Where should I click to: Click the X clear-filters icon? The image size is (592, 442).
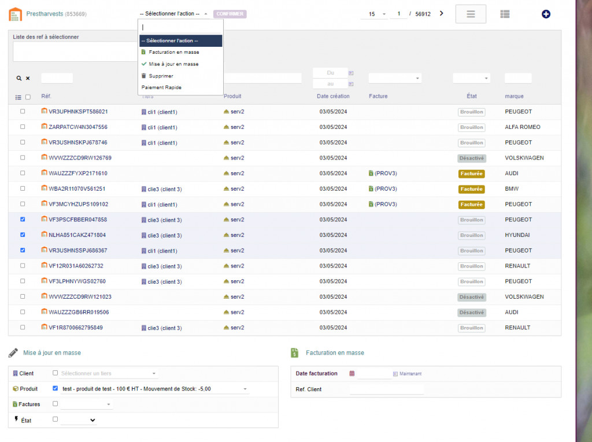pos(28,79)
